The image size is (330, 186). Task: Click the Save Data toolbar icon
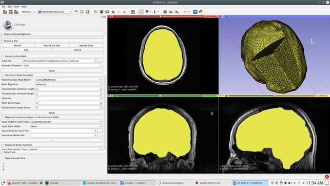tap(16, 12)
